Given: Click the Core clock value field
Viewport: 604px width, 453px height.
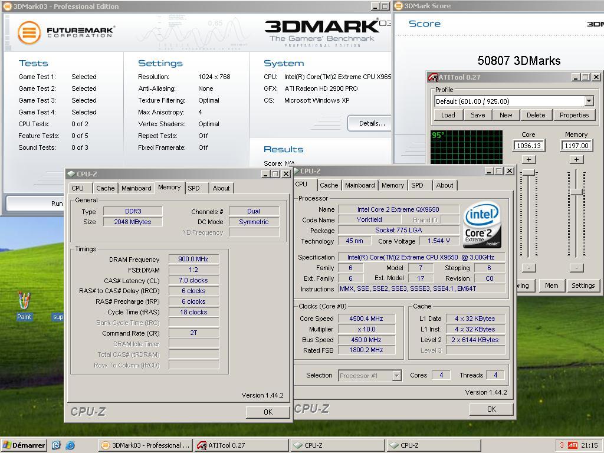Looking at the screenshot, I should pyautogui.click(x=528, y=146).
